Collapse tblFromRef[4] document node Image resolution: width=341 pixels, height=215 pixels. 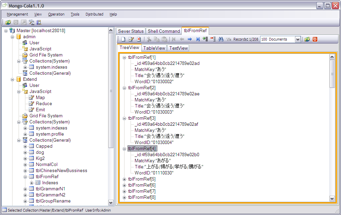tap(124, 149)
